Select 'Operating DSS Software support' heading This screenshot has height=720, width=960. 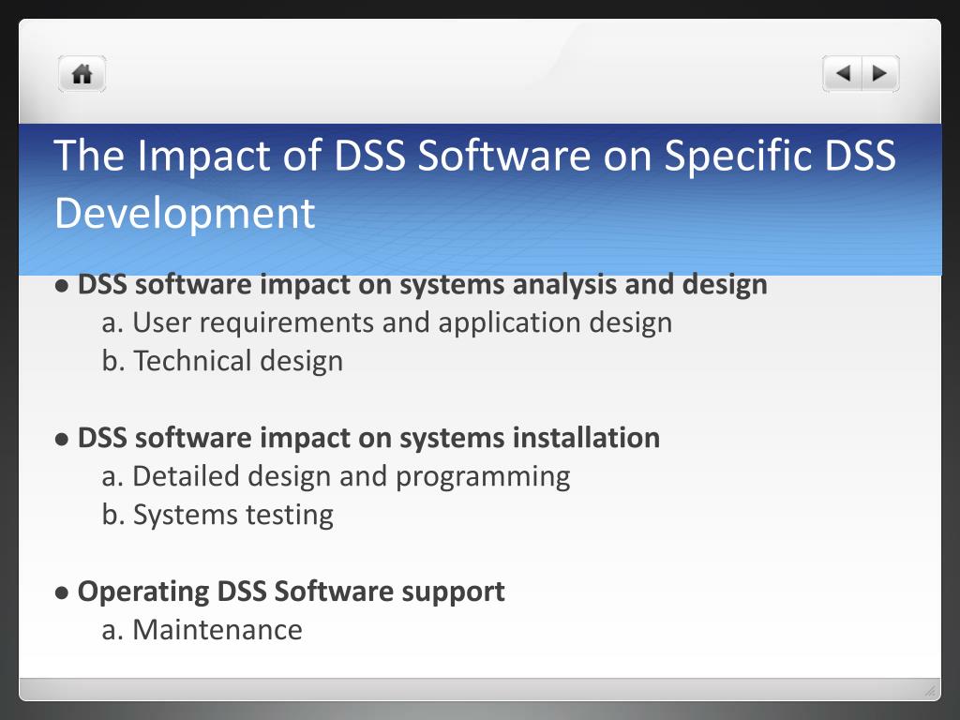[x=291, y=592]
